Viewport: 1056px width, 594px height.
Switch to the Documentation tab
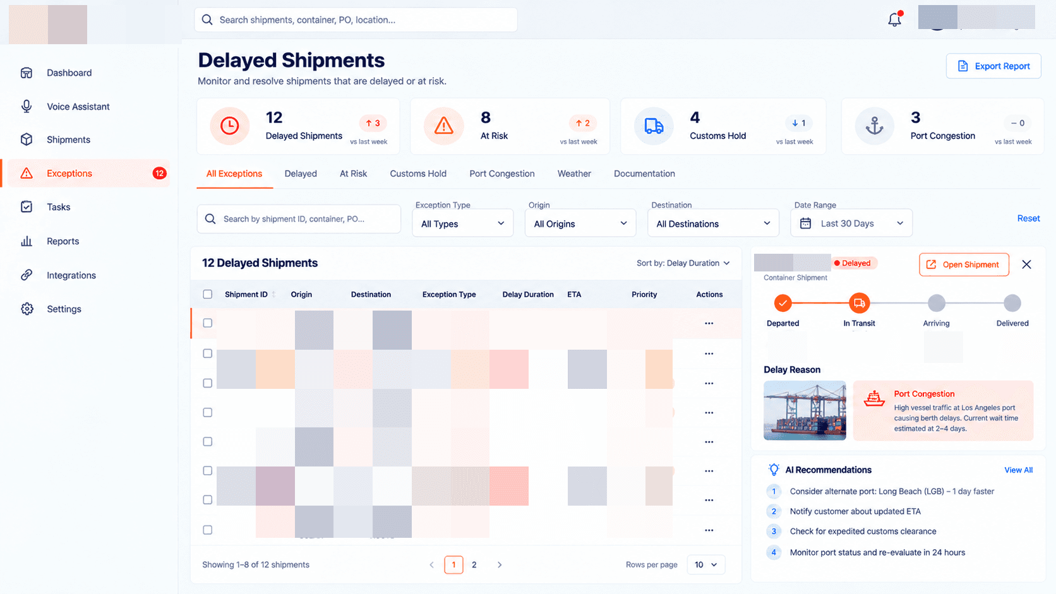644,174
